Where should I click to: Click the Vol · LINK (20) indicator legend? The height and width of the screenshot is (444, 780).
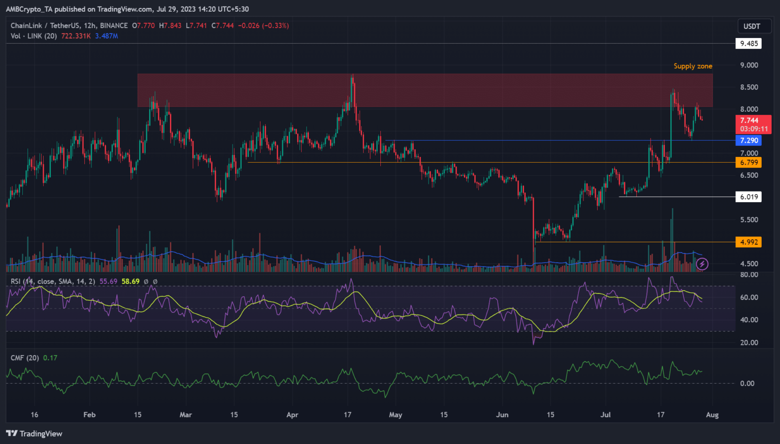click(x=34, y=36)
